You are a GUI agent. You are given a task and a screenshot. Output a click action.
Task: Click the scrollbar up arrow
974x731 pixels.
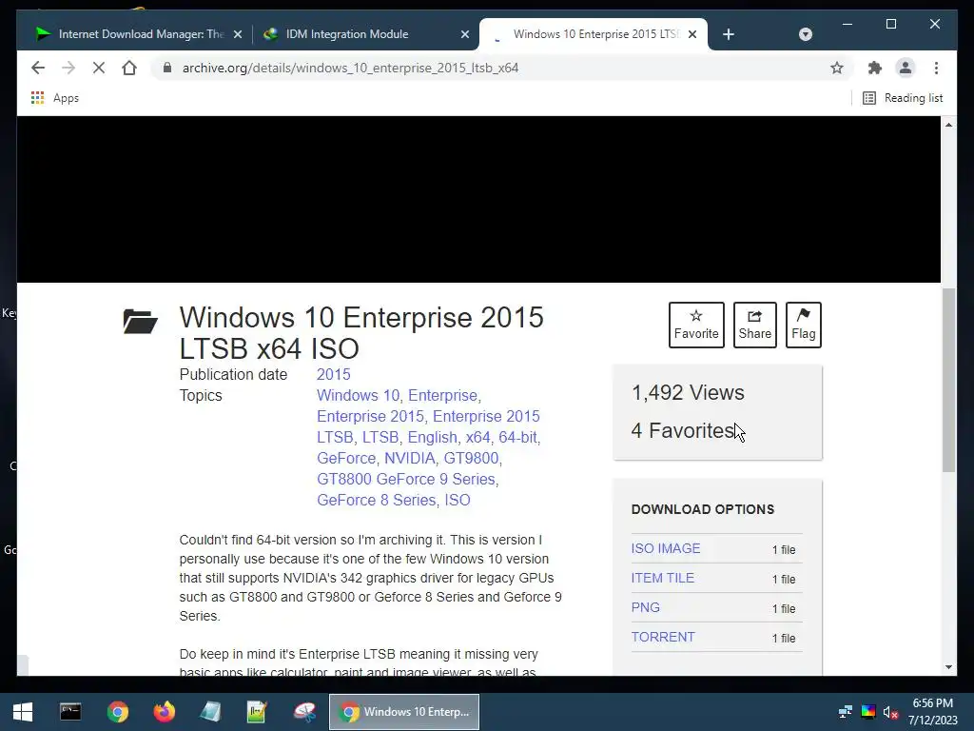click(x=948, y=125)
